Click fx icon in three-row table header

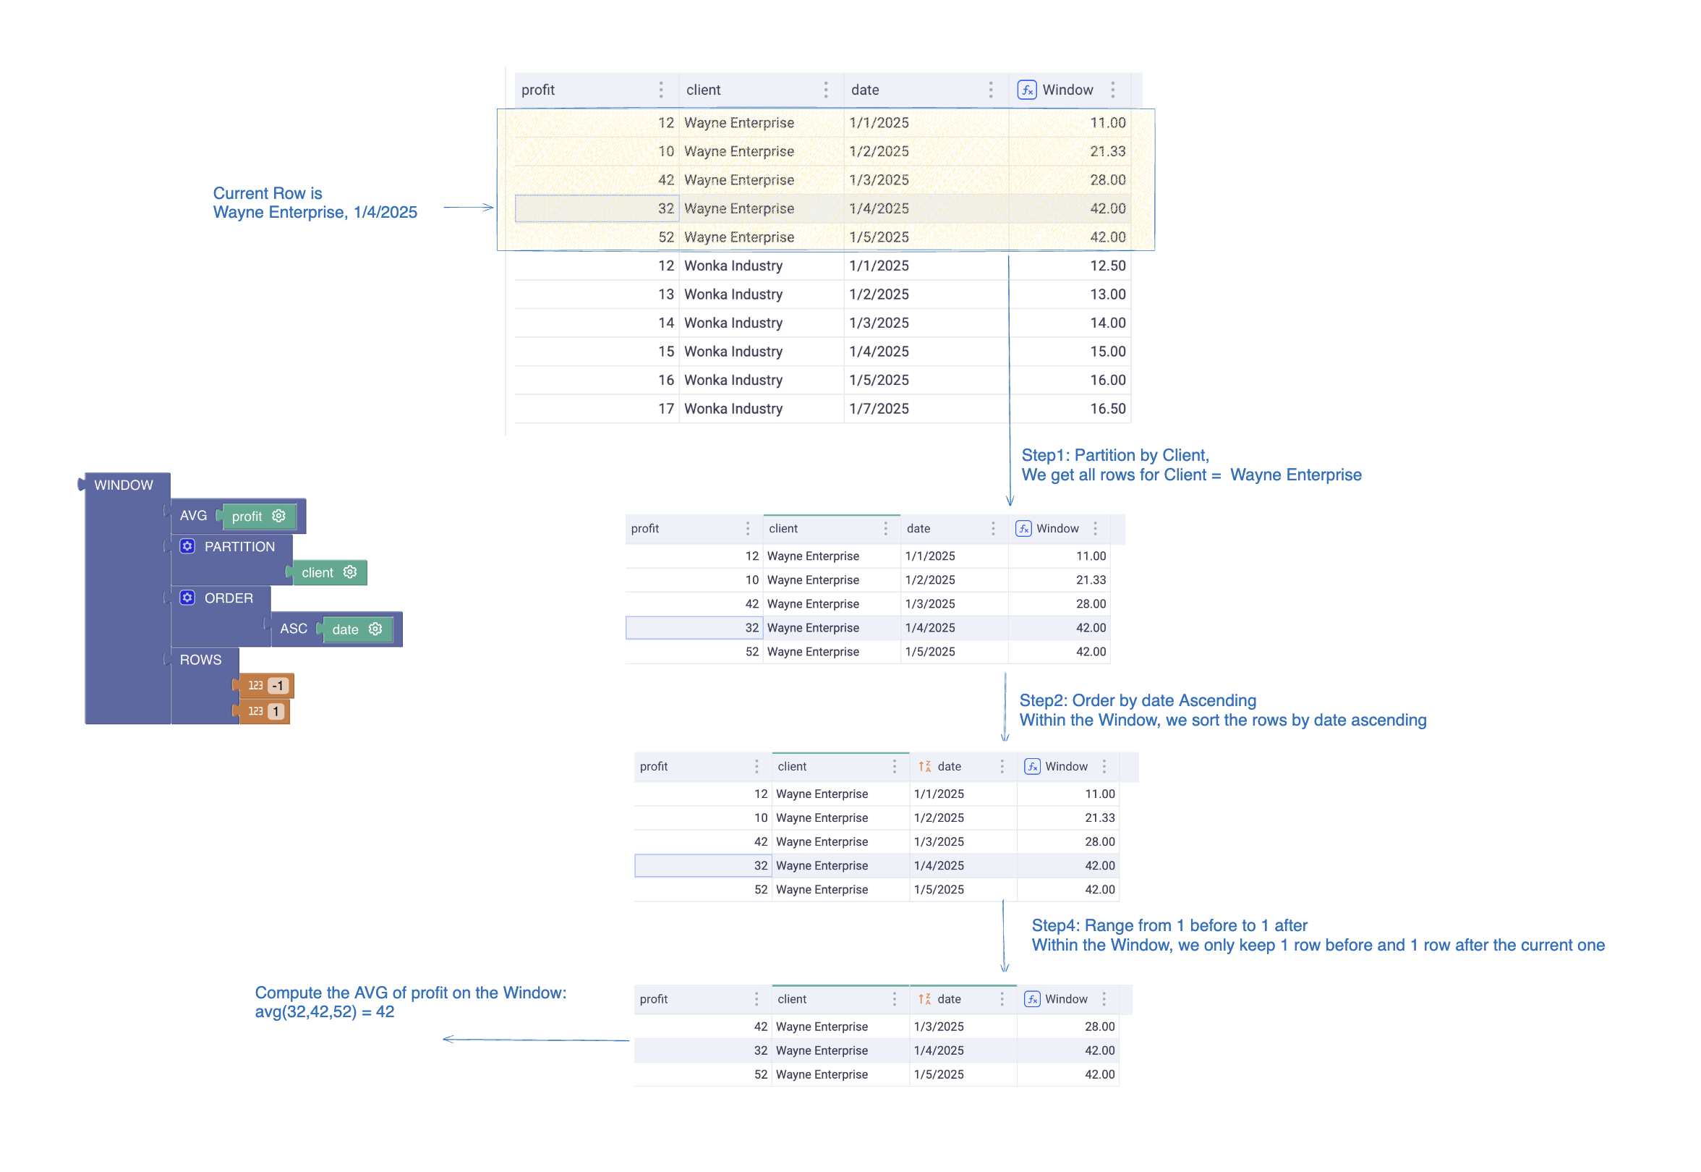pos(1032,998)
